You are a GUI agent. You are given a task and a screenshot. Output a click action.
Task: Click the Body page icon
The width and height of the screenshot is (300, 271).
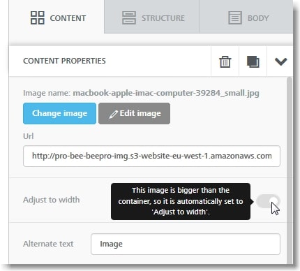(x=235, y=17)
